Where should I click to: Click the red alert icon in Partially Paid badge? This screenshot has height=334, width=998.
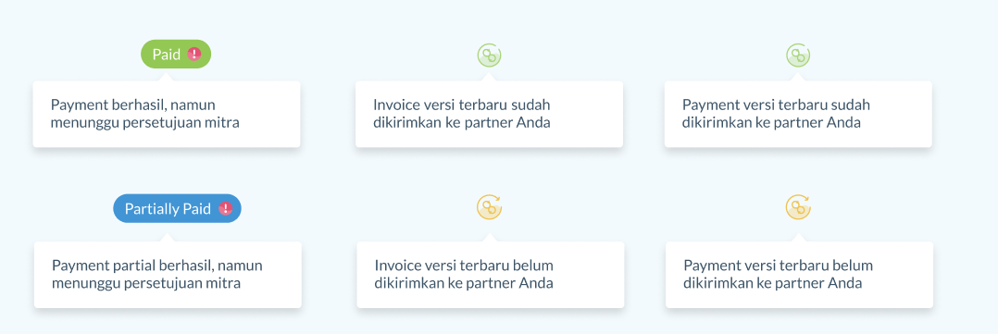[225, 208]
